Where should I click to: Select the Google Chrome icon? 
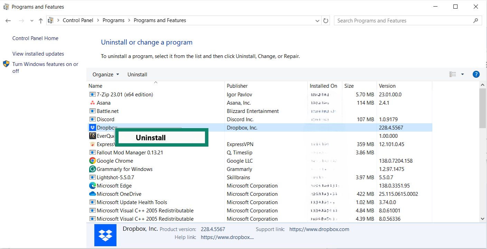pos(92,161)
